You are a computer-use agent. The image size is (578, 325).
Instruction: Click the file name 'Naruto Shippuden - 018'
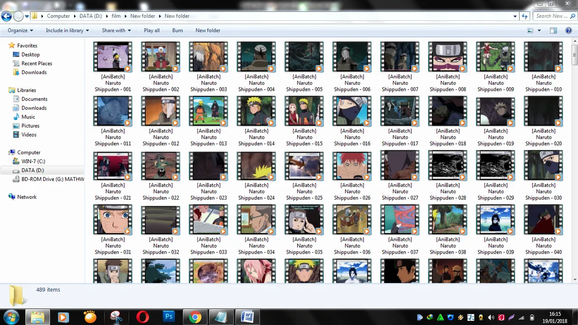[448, 137]
